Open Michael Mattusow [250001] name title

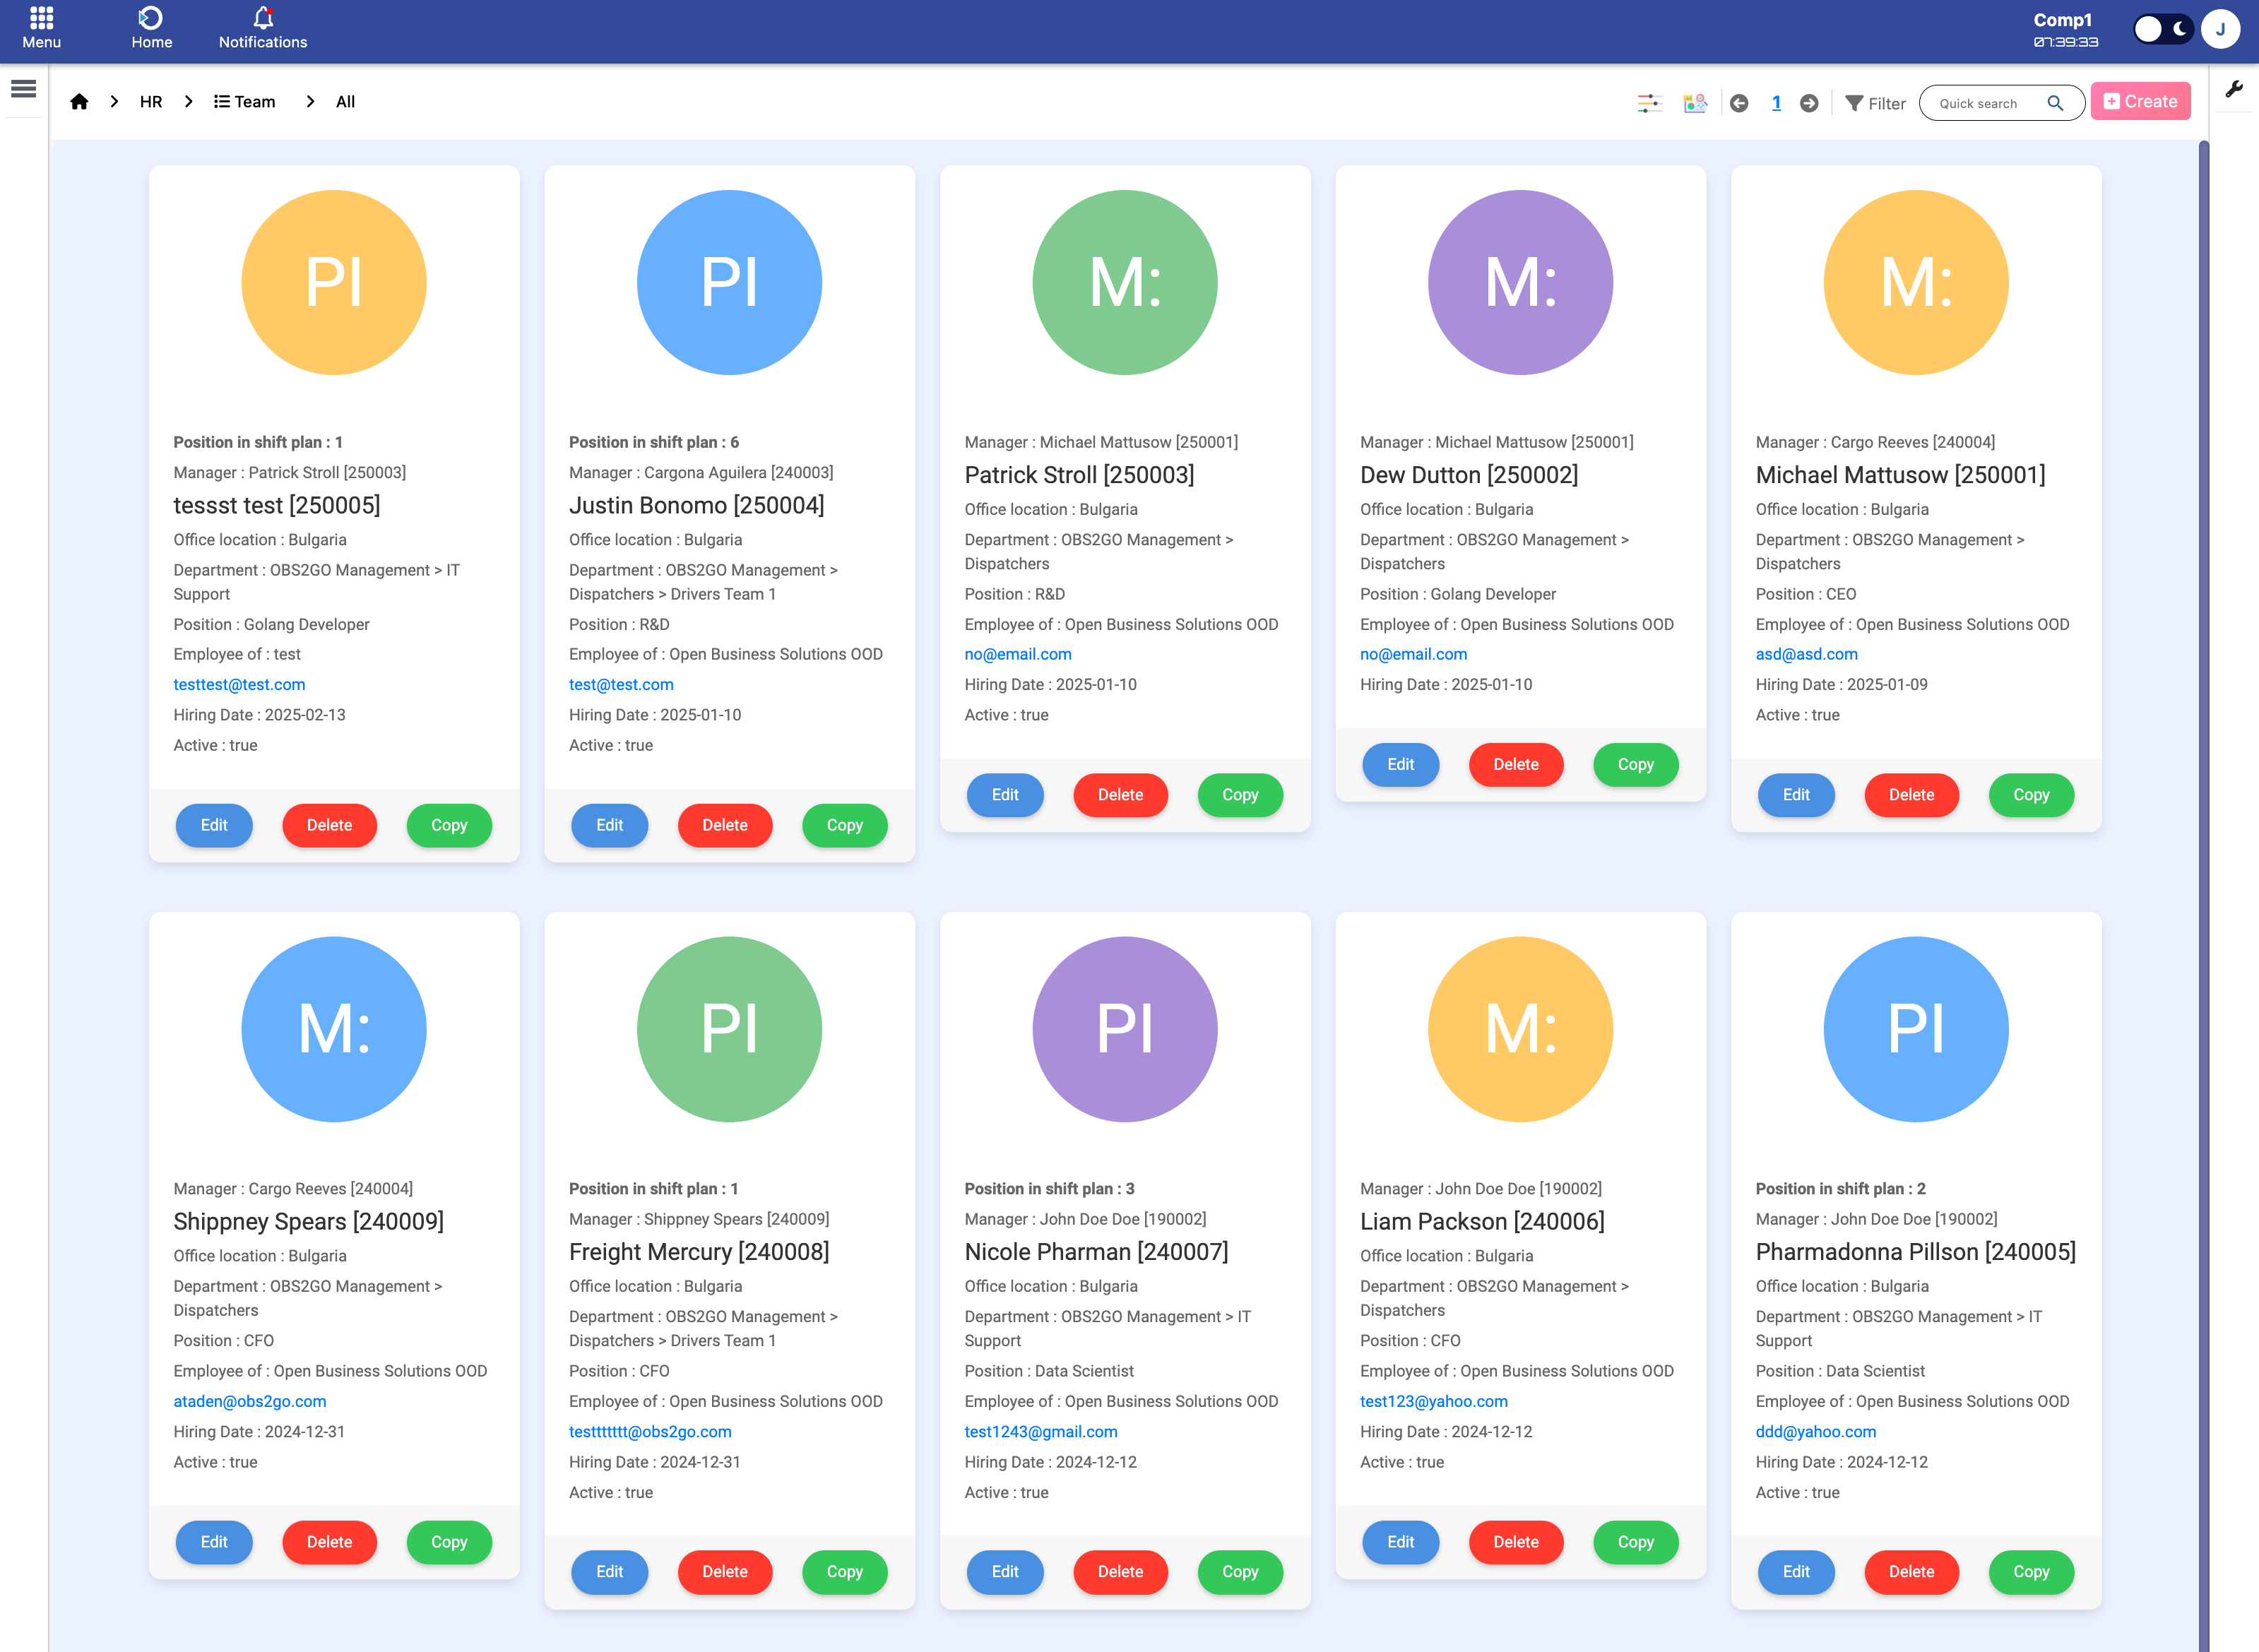pyautogui.click(x=1900, y=475)
